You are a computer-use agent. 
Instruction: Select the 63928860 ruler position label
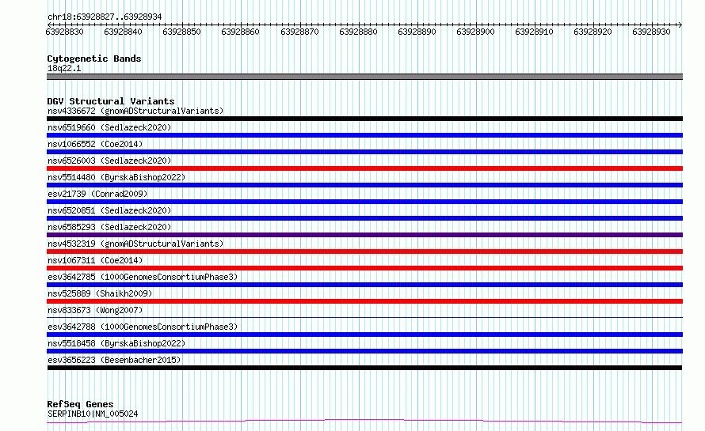(x=241, y=32)
